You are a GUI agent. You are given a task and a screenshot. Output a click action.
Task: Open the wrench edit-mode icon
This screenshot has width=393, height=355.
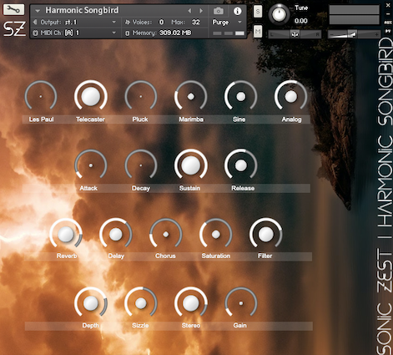(13, 9)
